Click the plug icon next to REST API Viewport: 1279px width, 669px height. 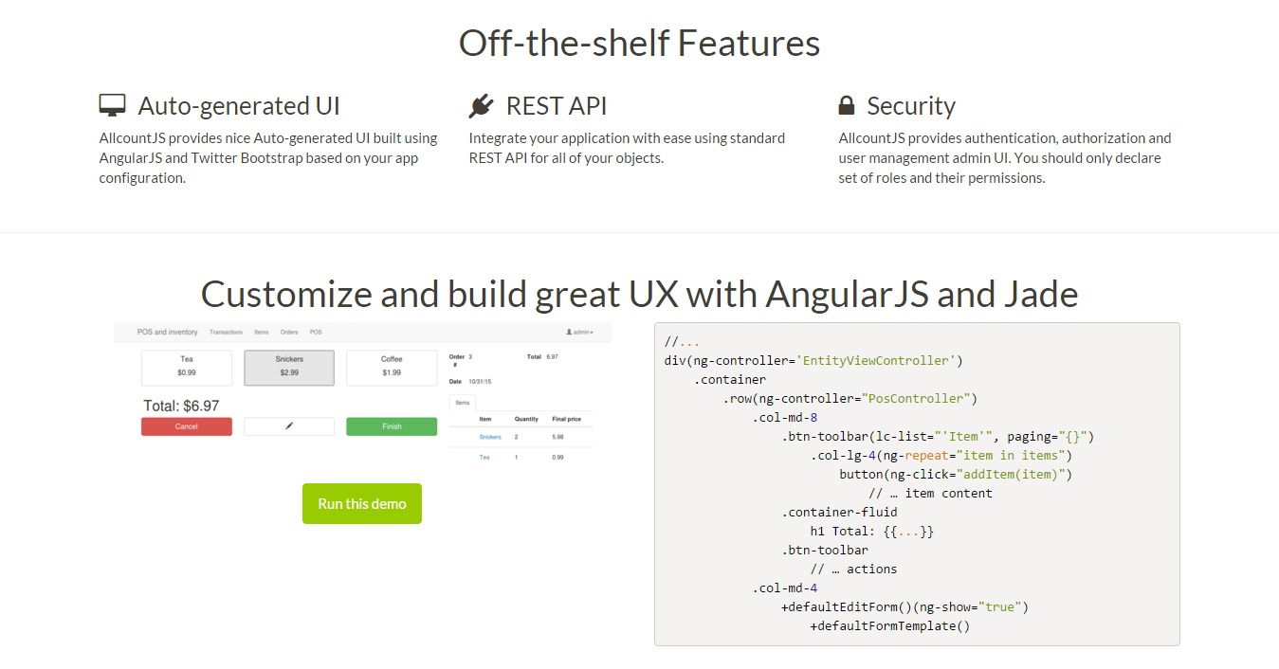point(482,104)
